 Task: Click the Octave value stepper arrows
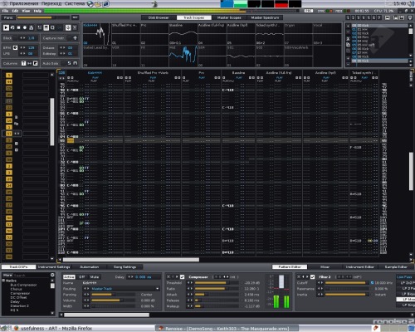(62, 47)
